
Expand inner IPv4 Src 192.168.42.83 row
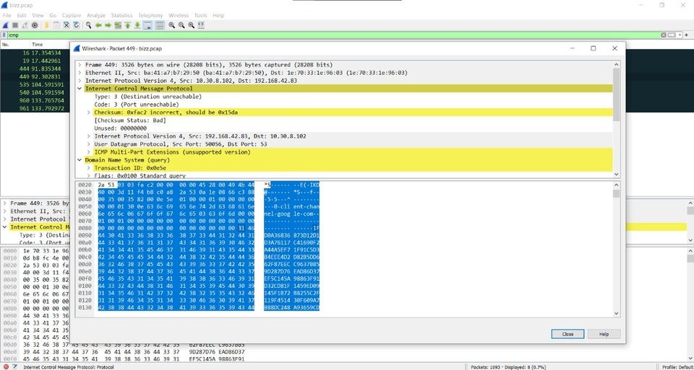(88, 136)
